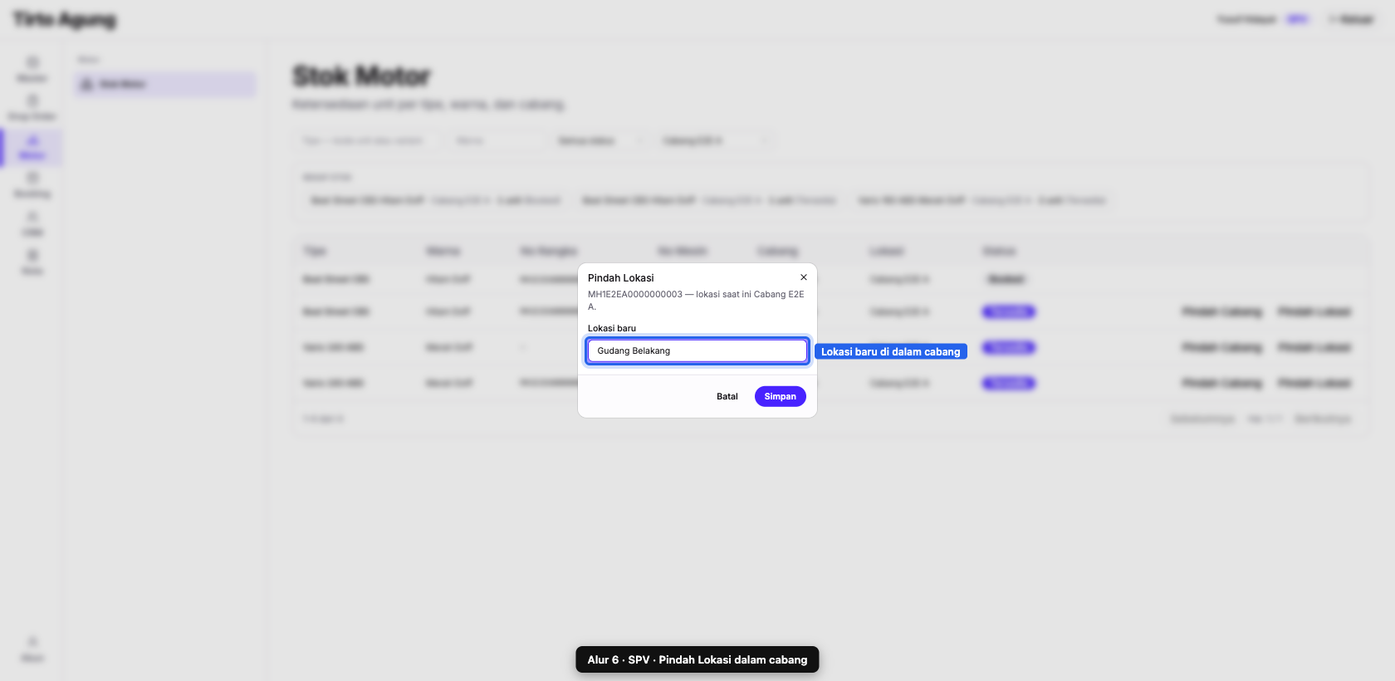Click the Pindah Lokasi dialog title
This screenshot has width=1395, height=681.
[621, 278]
